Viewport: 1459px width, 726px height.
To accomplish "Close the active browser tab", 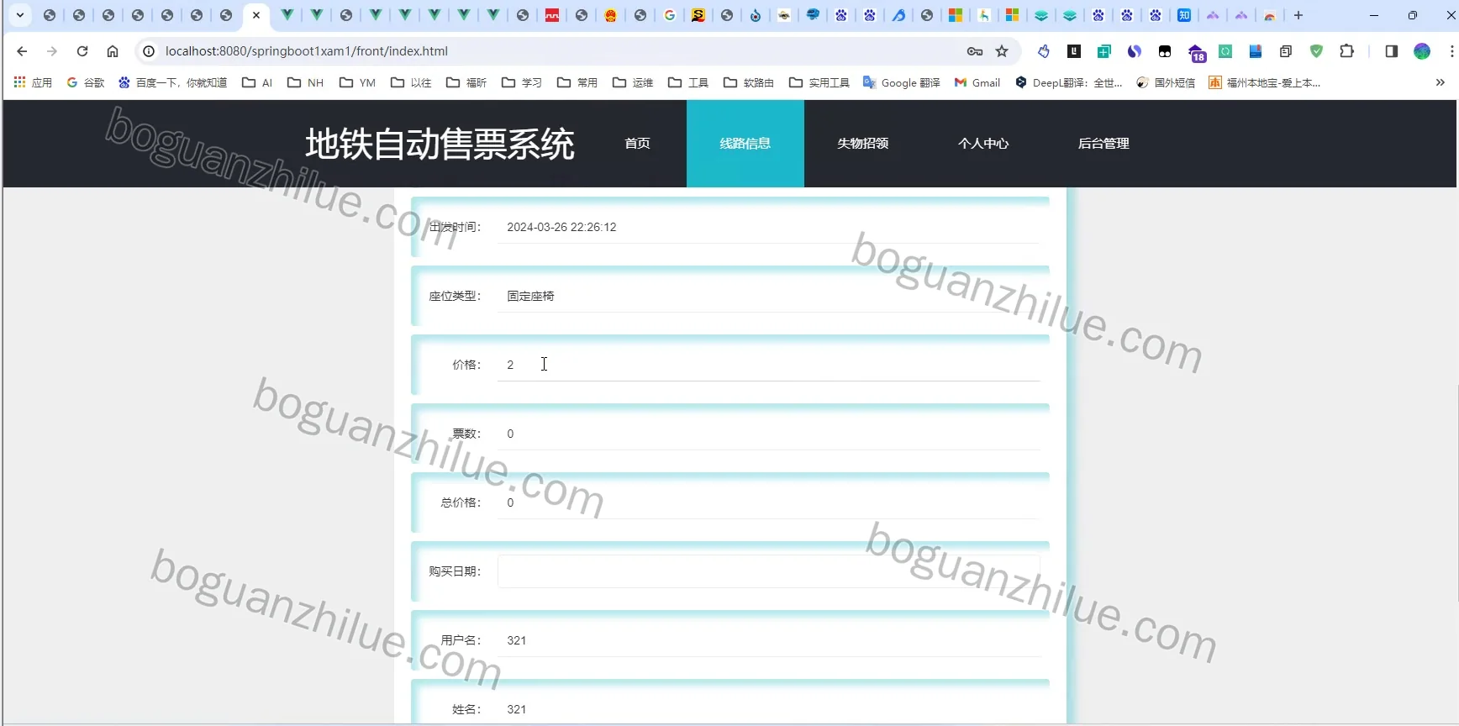I will pyautogui.click(x=256, y=15).
